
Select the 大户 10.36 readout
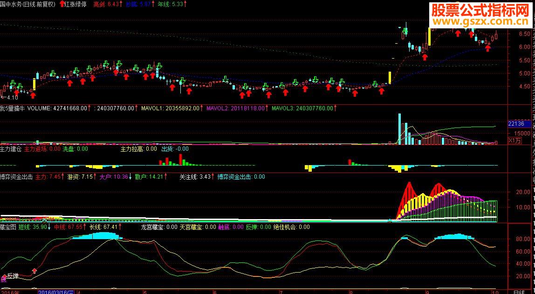pyautogui.click(x=116, y=177)
